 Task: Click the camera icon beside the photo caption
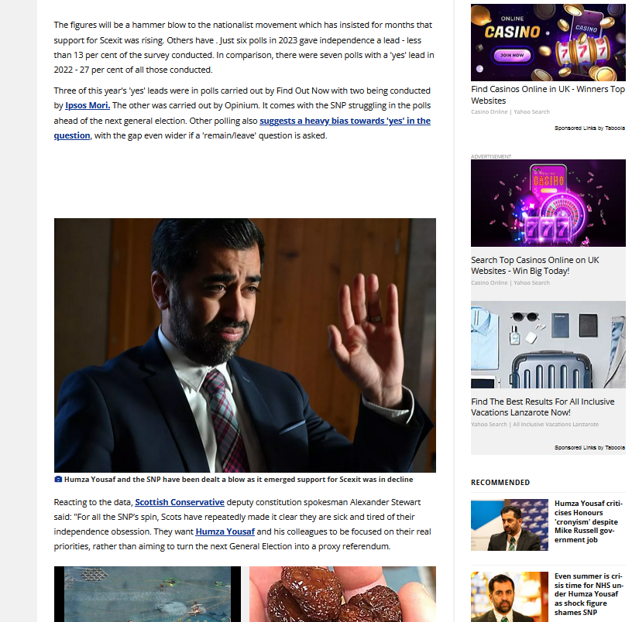[x=58, y=479]
